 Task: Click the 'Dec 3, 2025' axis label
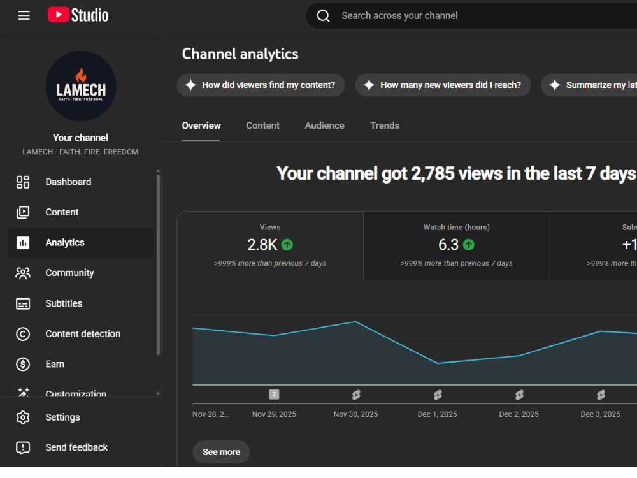(601, 414)
